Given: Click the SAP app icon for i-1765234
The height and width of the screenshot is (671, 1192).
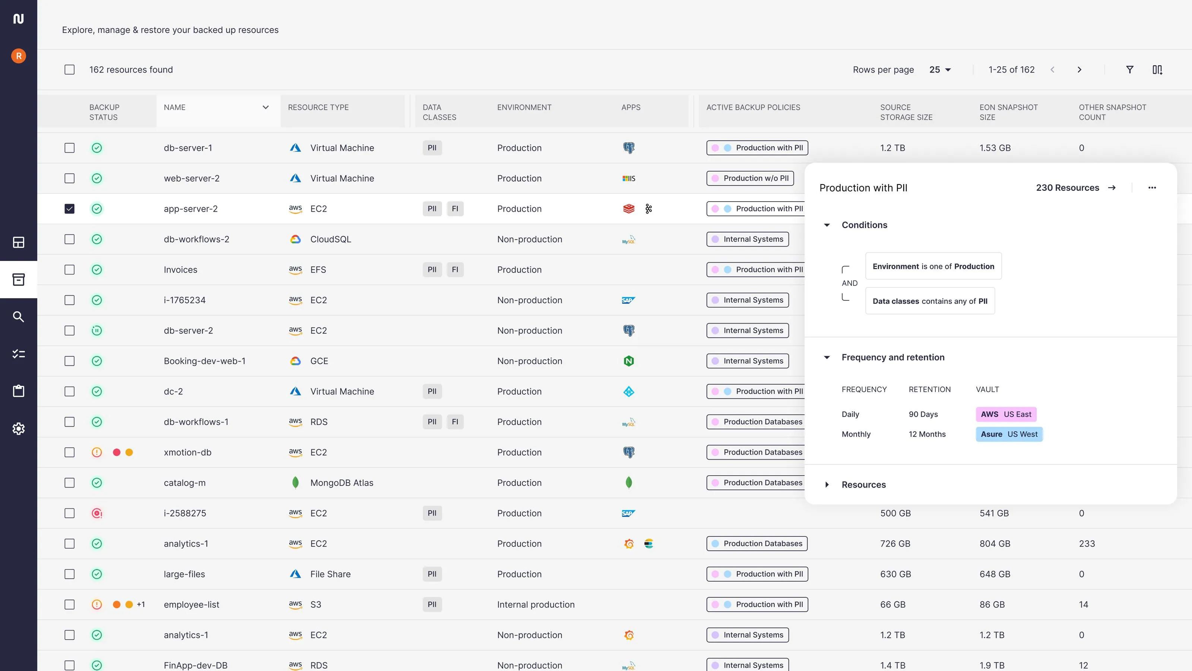Looking at the screenshot, I should (x=628, y=300).
